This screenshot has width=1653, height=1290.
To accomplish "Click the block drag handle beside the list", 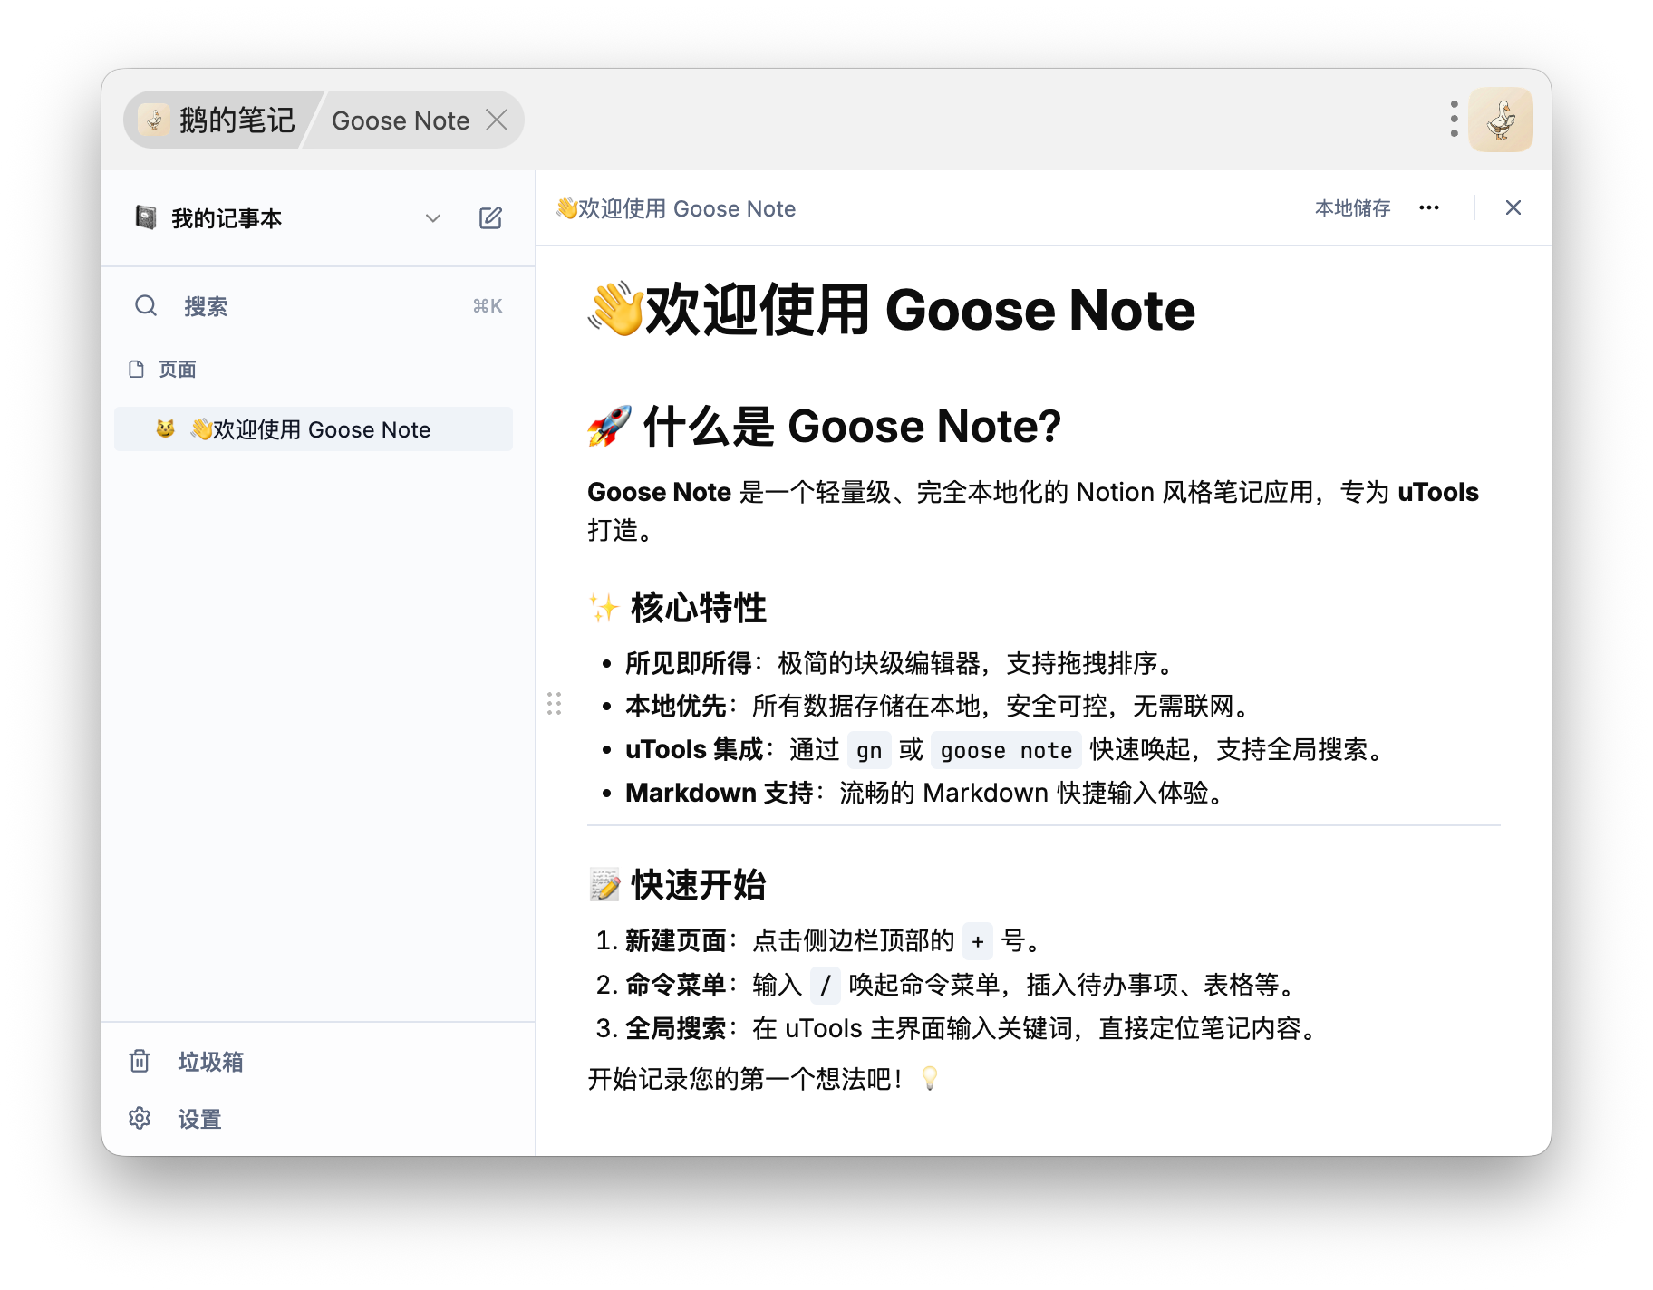I will coord(555,704).
